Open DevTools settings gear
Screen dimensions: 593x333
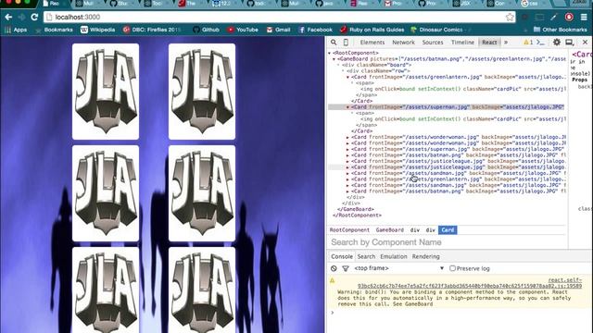557,43
